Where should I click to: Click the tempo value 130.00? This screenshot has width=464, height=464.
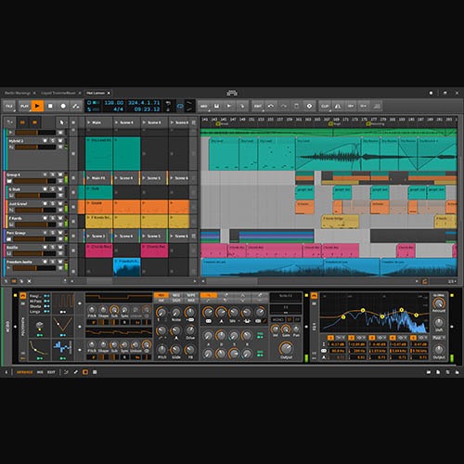pyautogui.click(x=114, y=103)
